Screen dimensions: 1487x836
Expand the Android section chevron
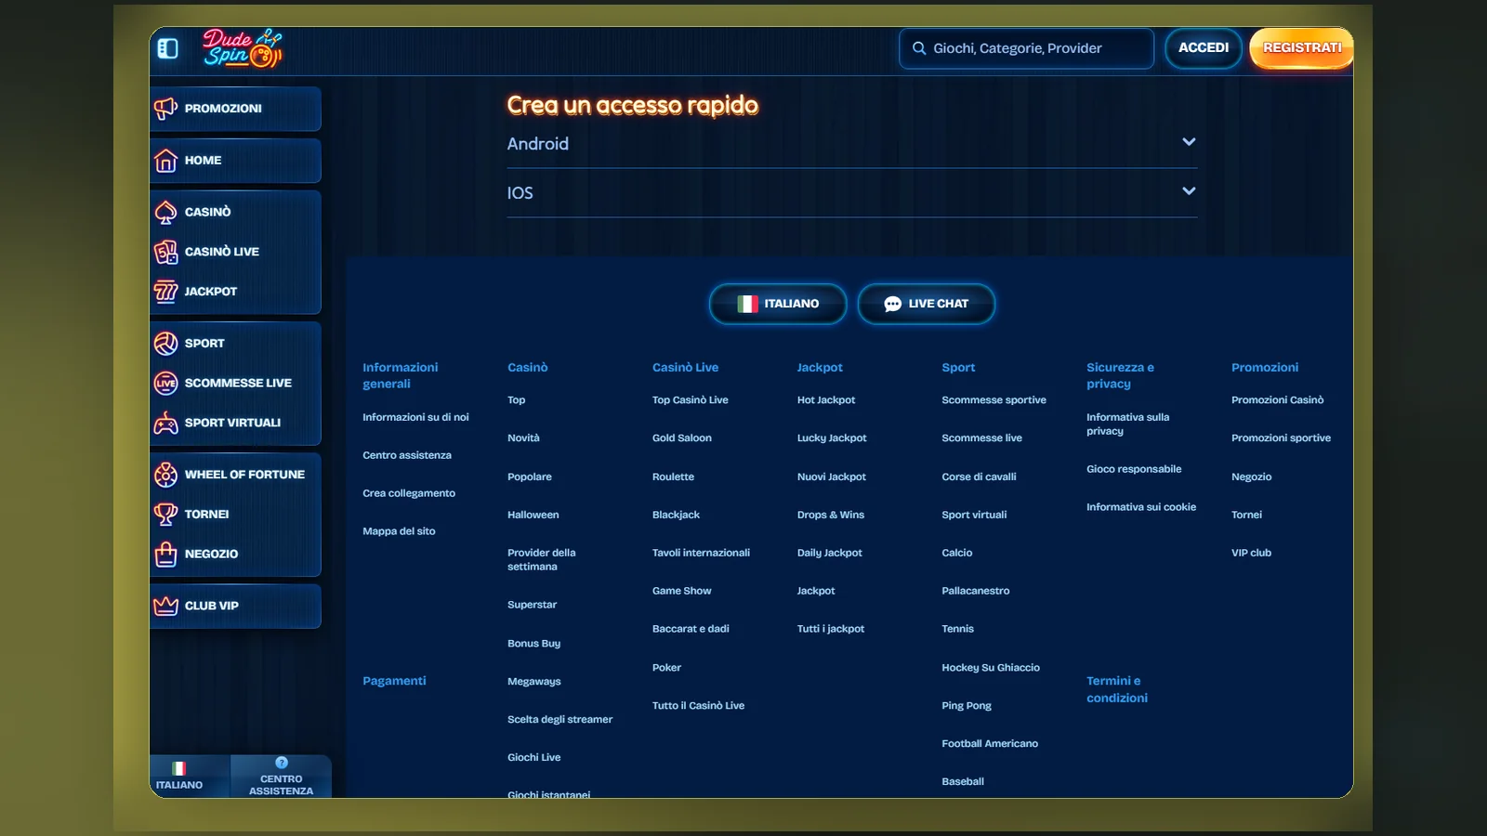(1189, 142)
